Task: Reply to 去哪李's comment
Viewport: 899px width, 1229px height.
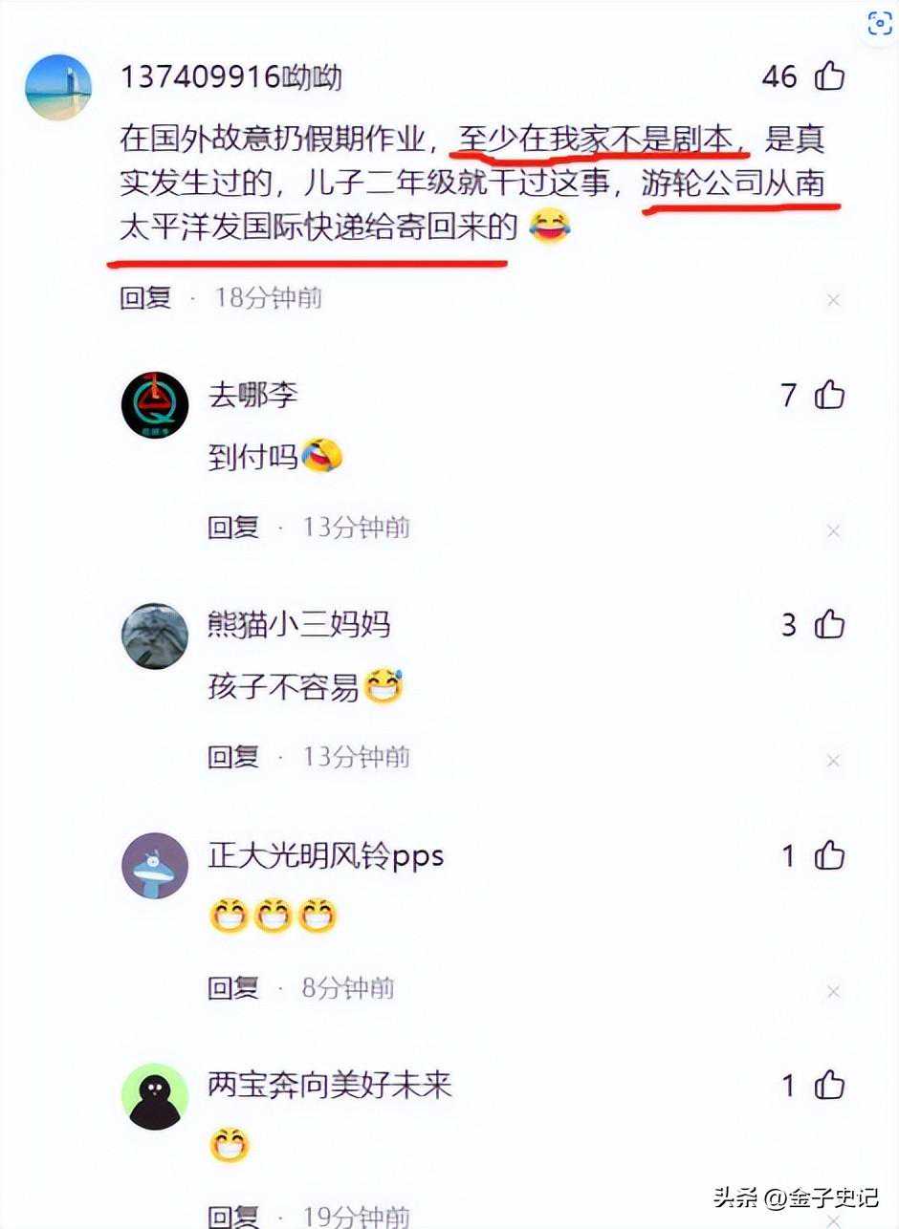Action: pos(233,527)
